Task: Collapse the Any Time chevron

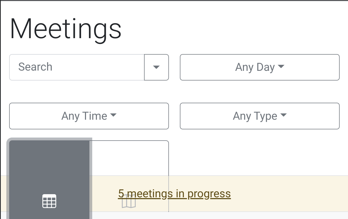Action: coord(113,115)
